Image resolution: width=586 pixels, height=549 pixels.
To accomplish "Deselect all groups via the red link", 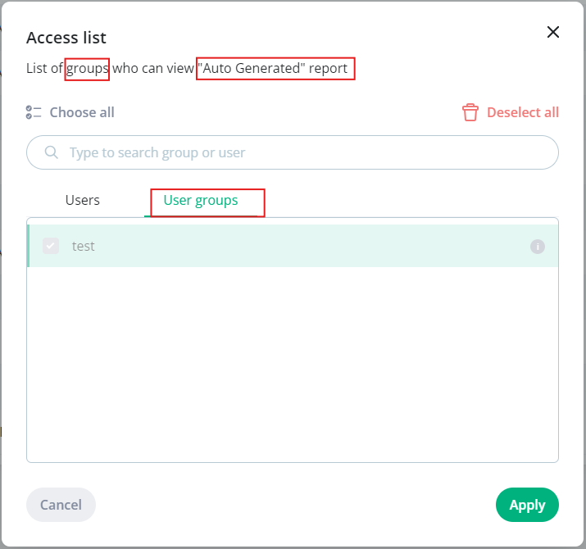I will pyautogui.click(x=523, y=112).
